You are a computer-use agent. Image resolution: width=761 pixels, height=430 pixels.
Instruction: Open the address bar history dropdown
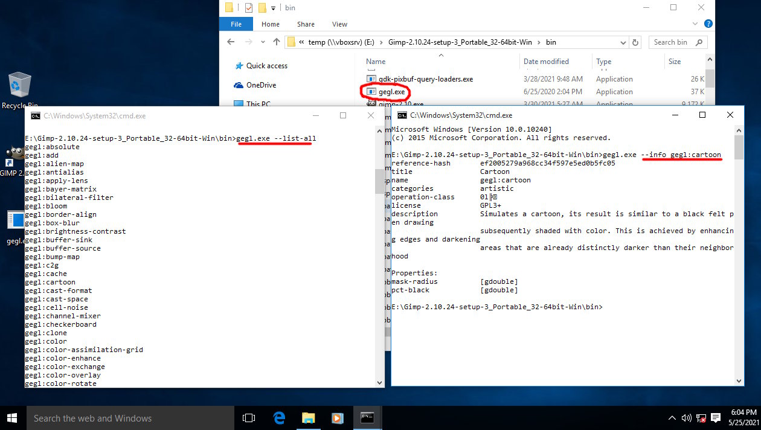[x=623, y=42]
